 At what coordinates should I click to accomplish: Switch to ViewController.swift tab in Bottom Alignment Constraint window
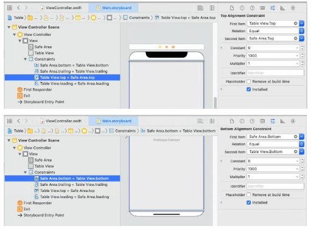tap(61, 121)
